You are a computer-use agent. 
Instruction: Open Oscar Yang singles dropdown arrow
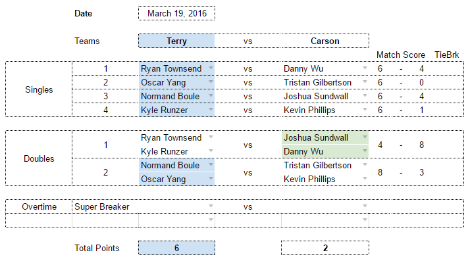click(211, 82)
